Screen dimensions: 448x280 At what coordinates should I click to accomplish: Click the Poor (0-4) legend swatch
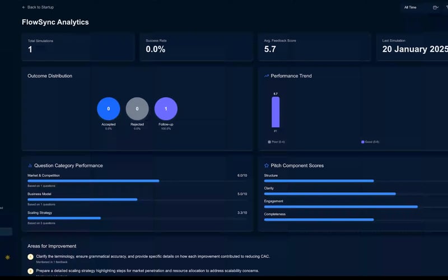pyautogui.click(x=269, y=142)
